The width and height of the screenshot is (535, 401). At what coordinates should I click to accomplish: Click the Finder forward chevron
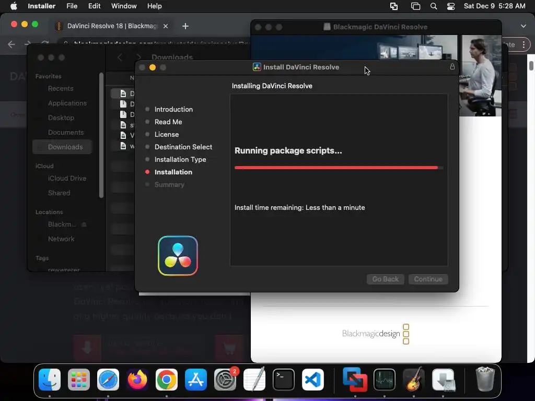138,57
